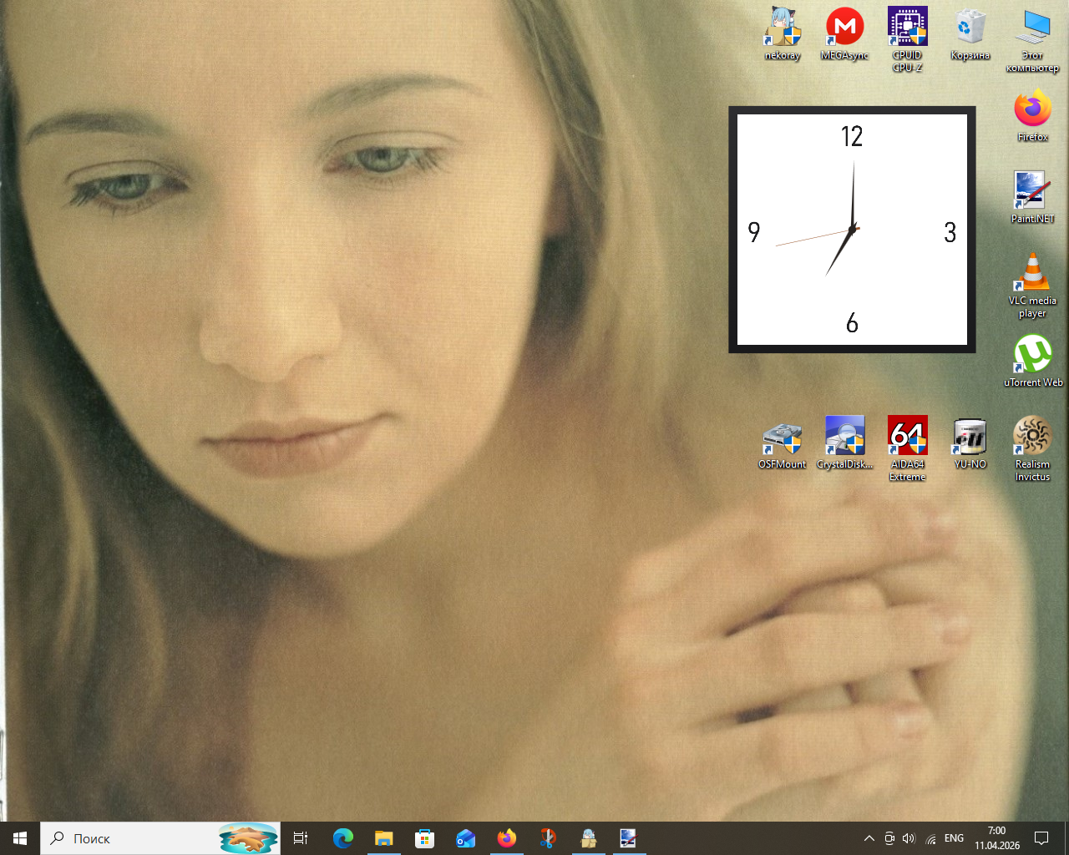
Task: Select the Корзина recycle bin icon
Action: point(970,28)
